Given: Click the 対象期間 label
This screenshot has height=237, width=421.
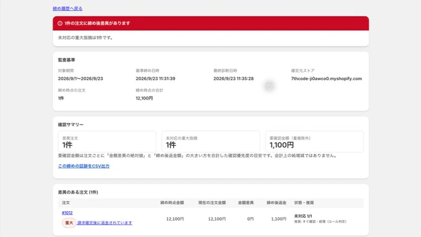Looking at the screenshot, I should [x=66, y=71].
